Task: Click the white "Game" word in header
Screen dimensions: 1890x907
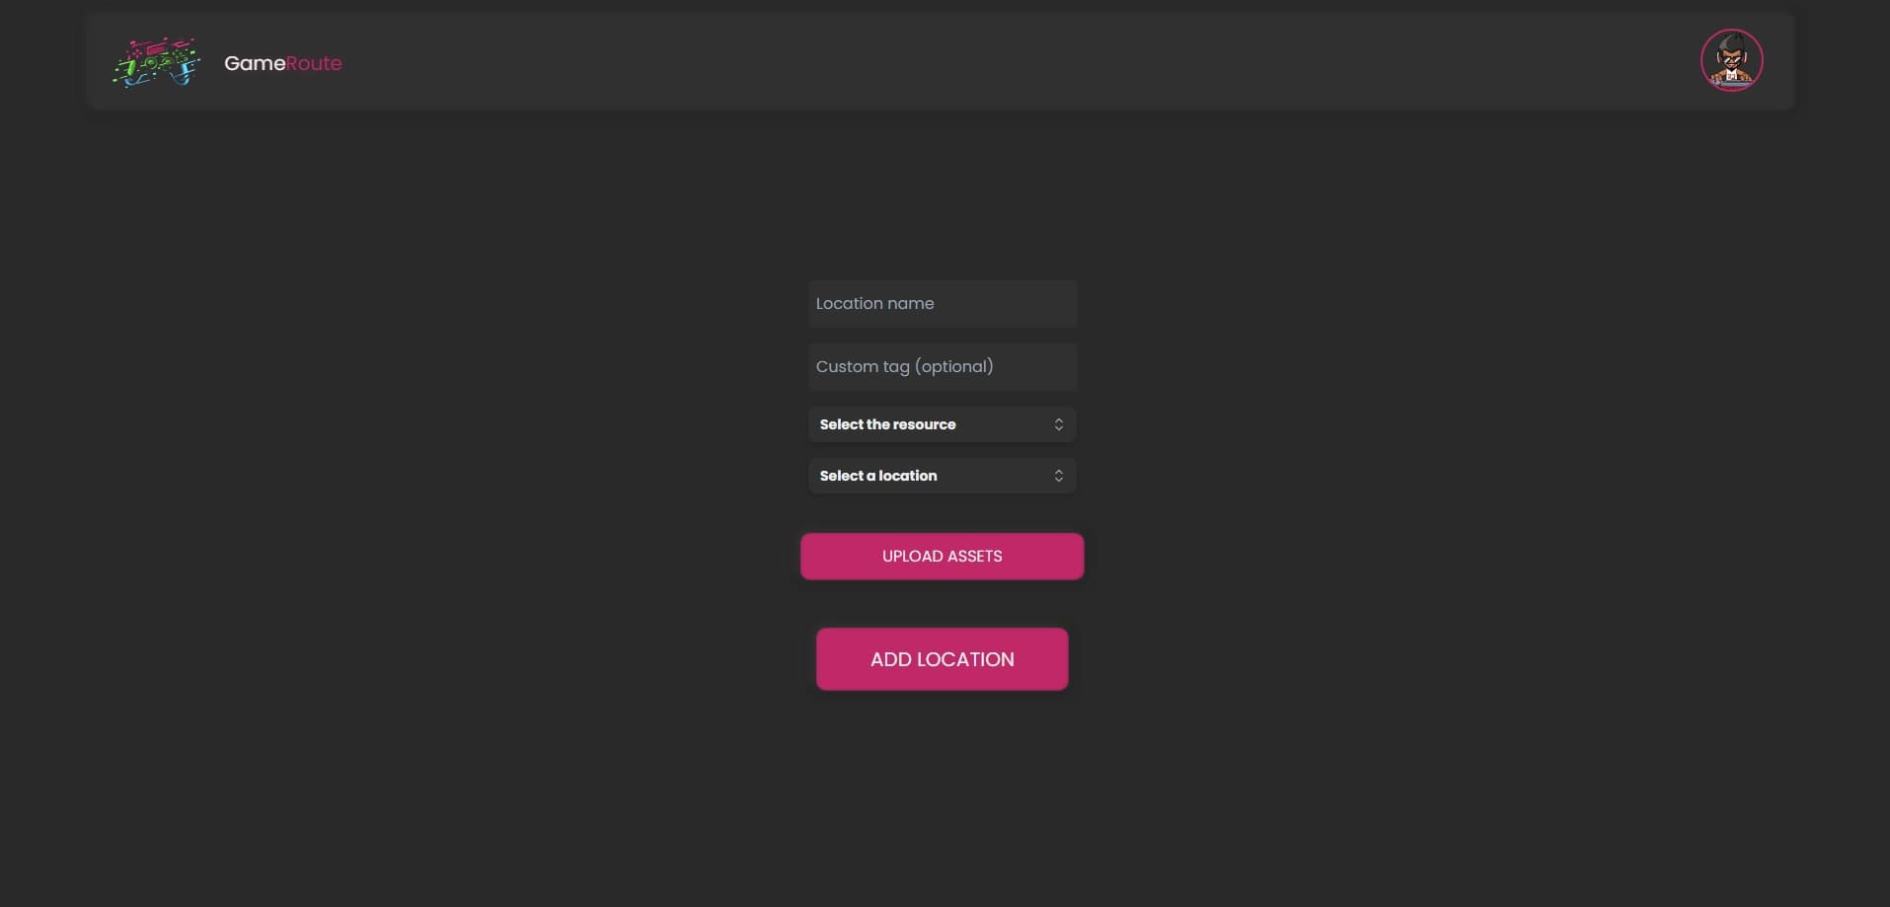Action: [x=255, y=63]
